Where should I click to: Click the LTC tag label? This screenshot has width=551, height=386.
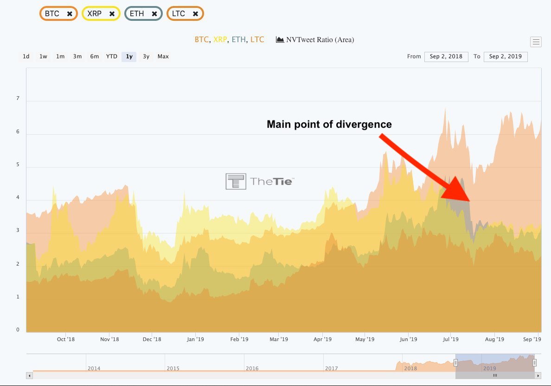(179, 14)
